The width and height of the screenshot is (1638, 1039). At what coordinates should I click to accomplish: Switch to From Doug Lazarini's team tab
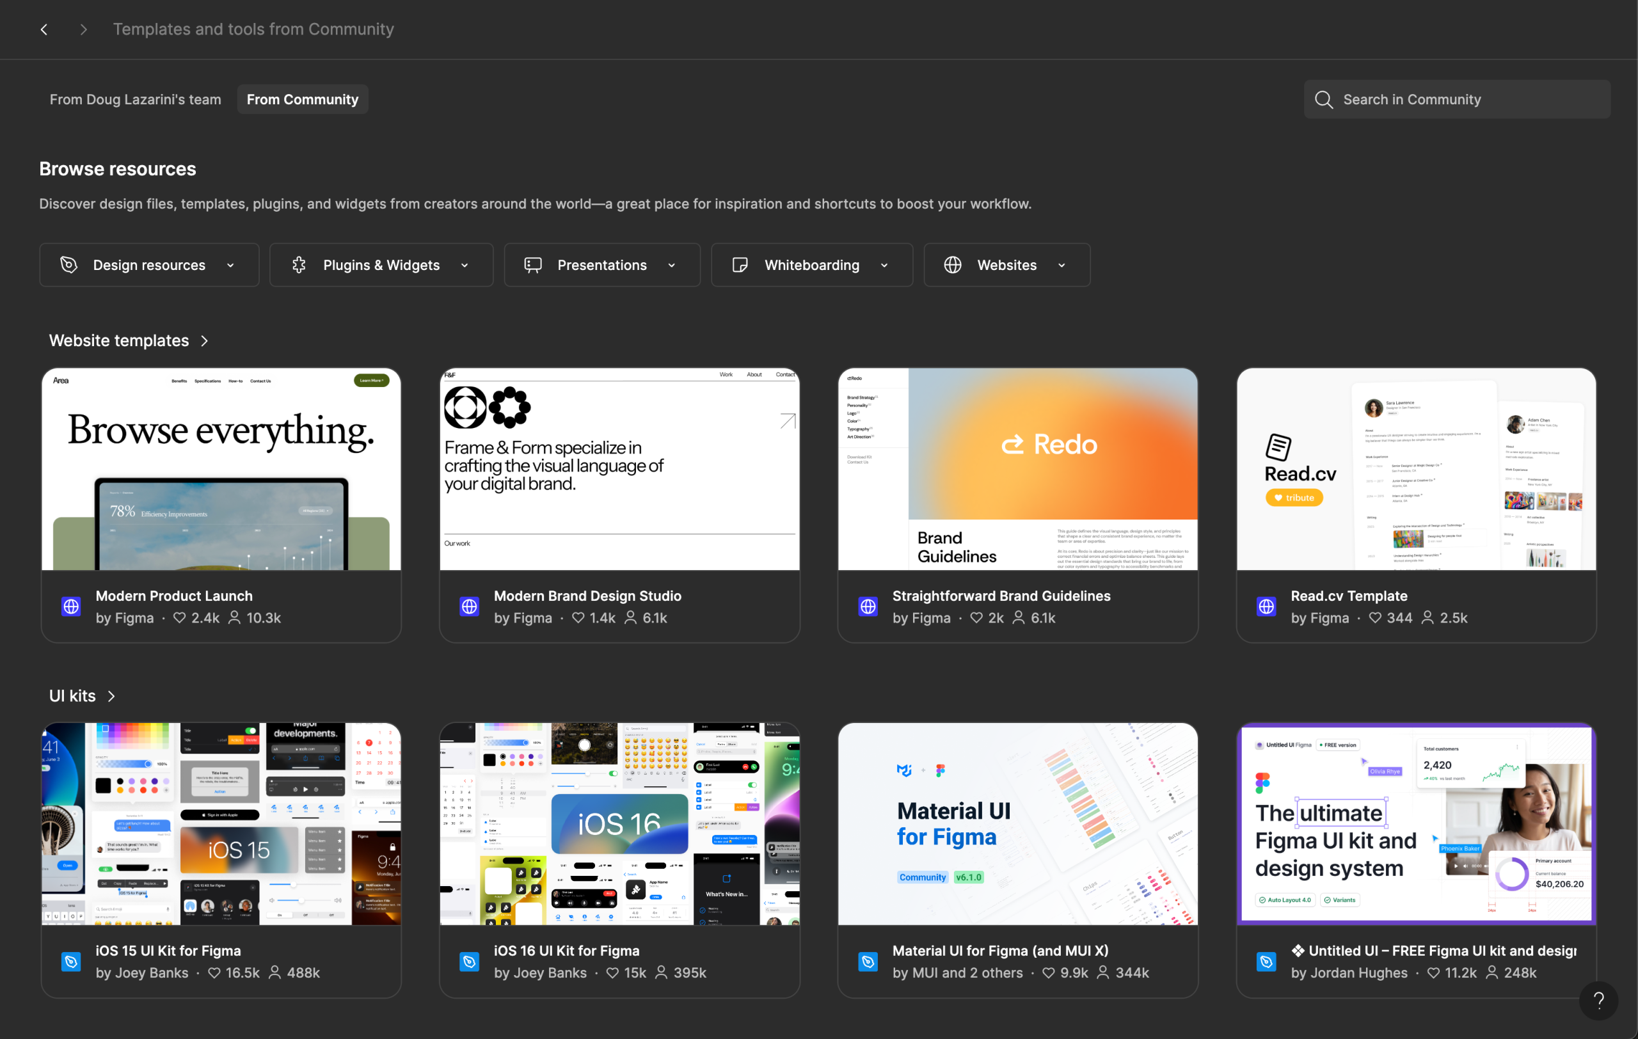click(136, 99)
